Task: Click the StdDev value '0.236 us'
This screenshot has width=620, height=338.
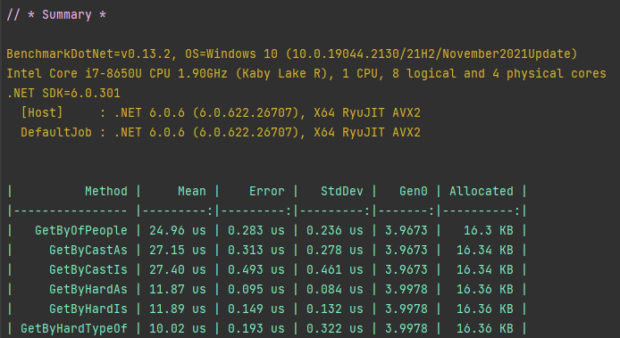Action: (335, 230)
